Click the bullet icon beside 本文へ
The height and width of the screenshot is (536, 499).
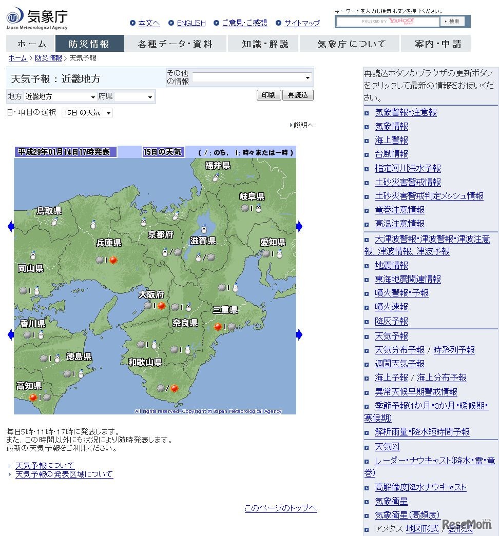132,23
